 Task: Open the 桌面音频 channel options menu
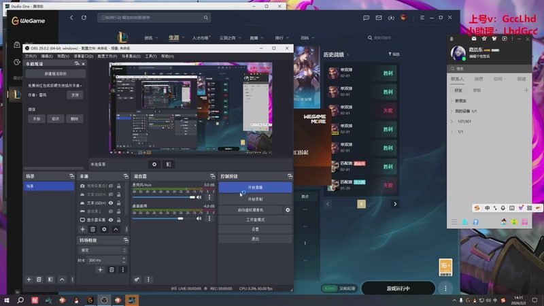point(209,218)
